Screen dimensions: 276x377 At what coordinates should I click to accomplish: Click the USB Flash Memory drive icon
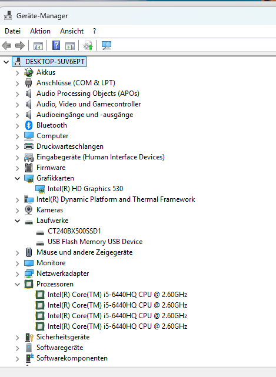click(40, 243)
